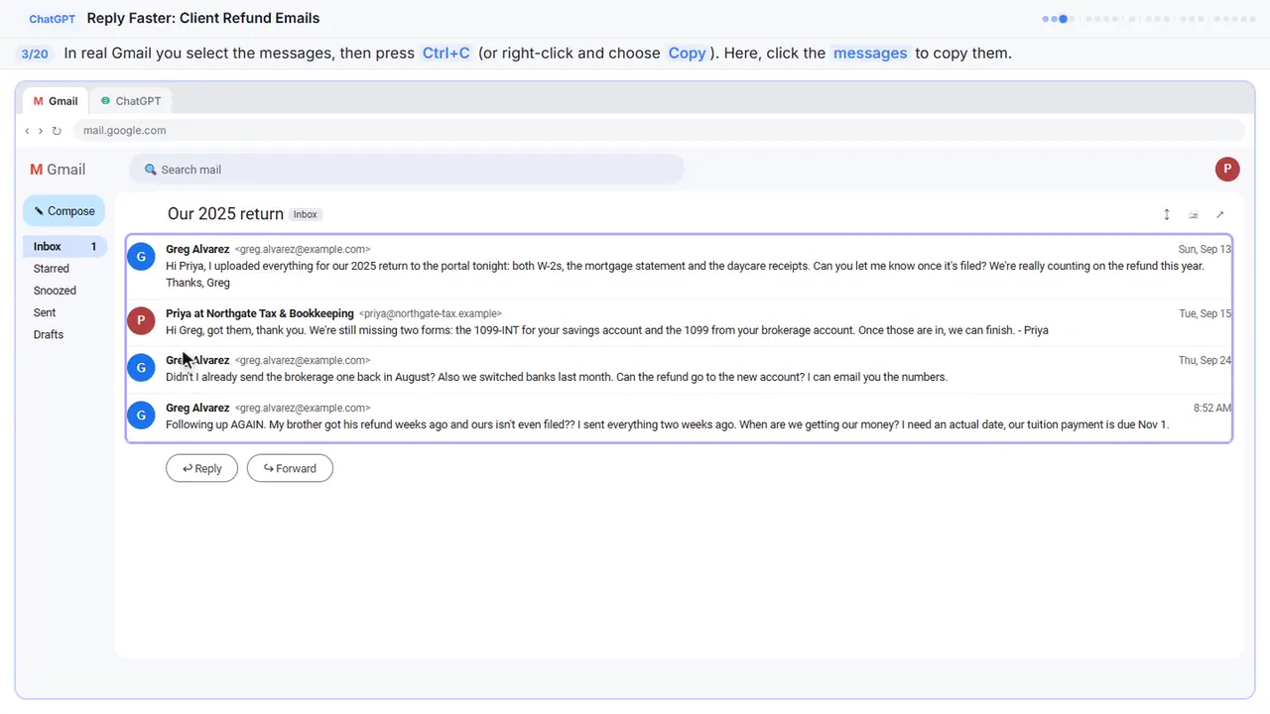Screen dimensions: 1270x714
Task: Click the Forward button
Action: pyautogui.click(x=290, y=468)
